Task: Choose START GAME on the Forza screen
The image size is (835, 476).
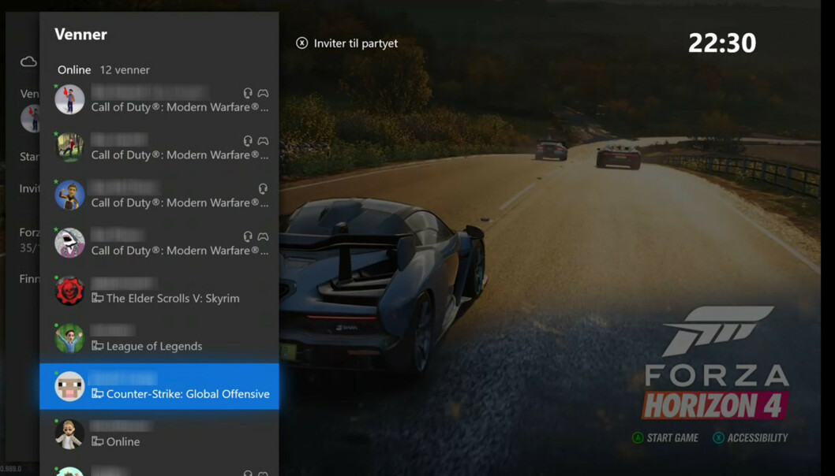Action: [672, 437]
